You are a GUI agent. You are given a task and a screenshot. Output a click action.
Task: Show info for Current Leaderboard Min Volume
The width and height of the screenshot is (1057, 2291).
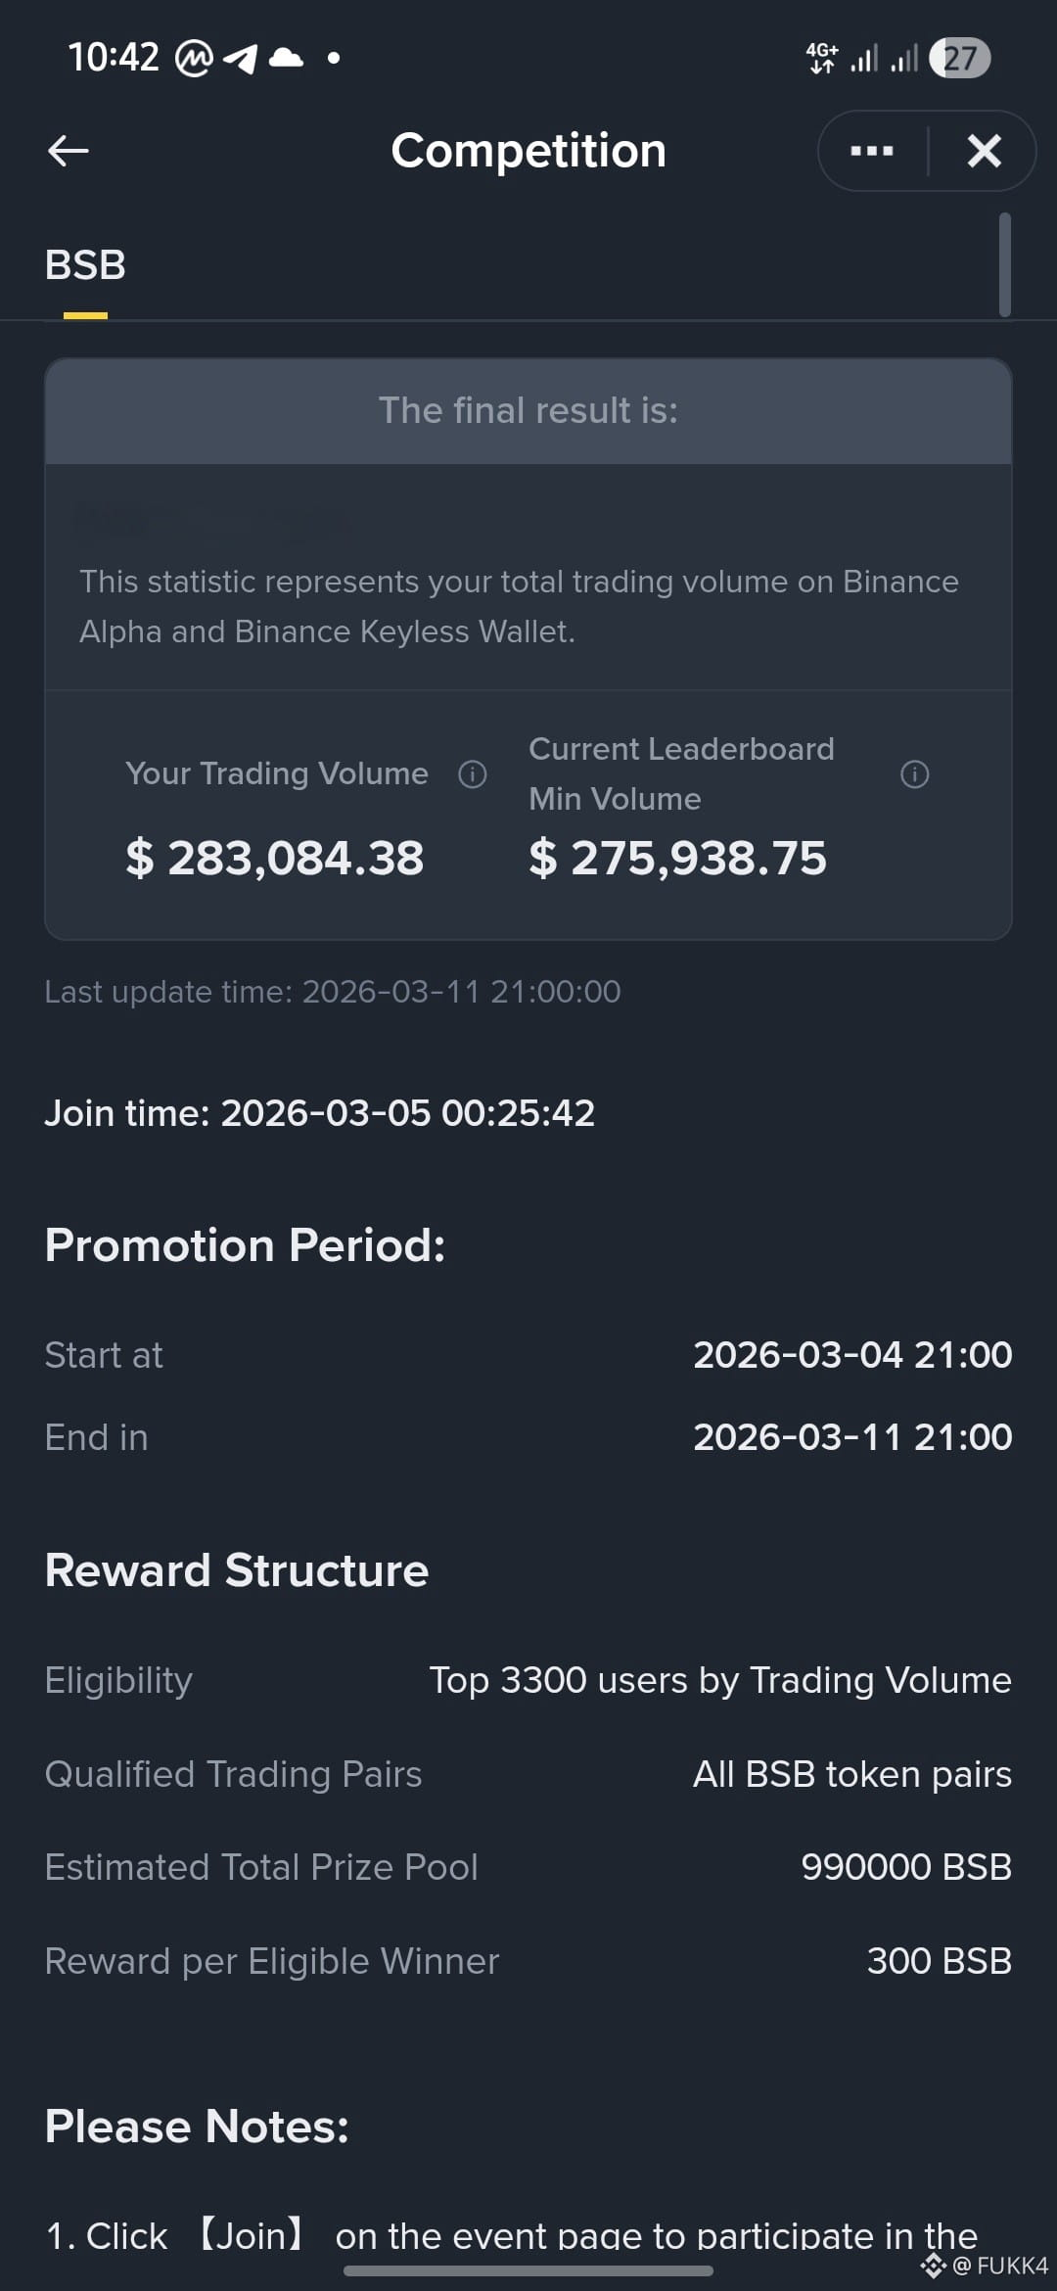click(914, 774)
